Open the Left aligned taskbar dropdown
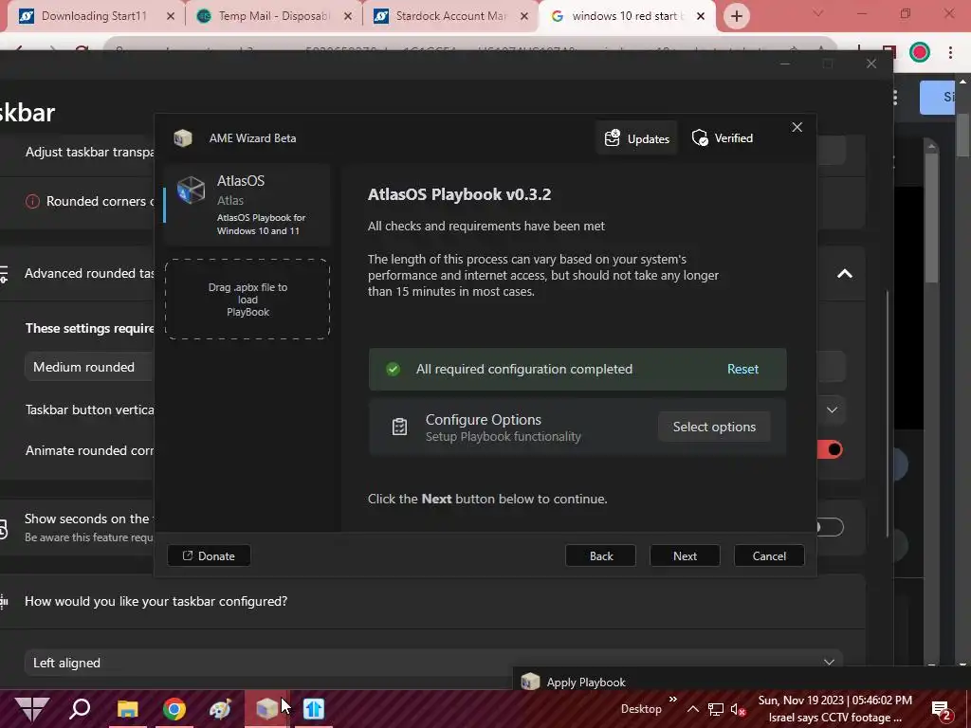 tap(433, 663)
